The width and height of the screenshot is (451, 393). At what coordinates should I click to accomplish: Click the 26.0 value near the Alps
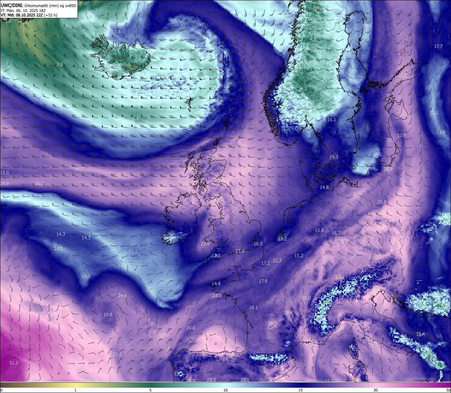pos(306,298)
